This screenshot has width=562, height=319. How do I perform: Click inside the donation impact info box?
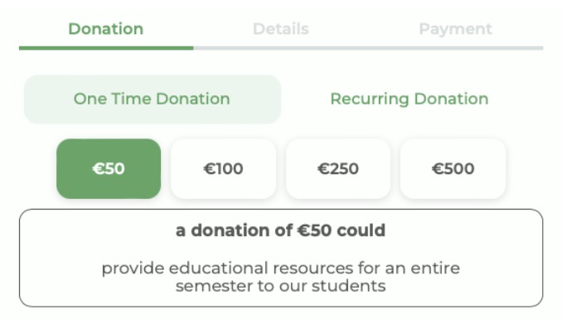click(x=281, y=258)
